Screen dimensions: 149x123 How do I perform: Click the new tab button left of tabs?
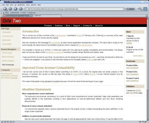click(2, 16)
